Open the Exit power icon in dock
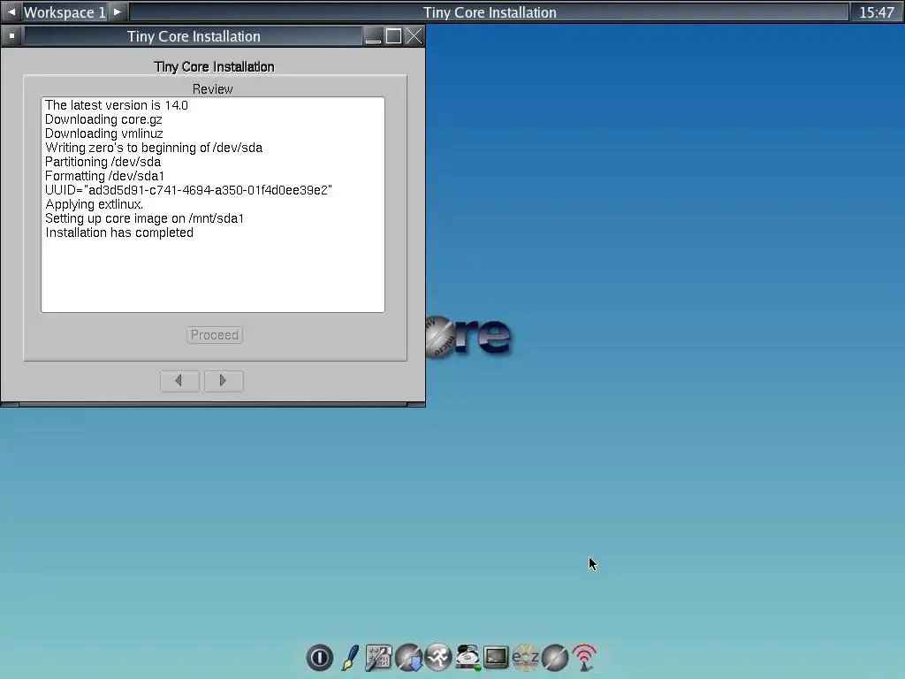 point(320,658)
